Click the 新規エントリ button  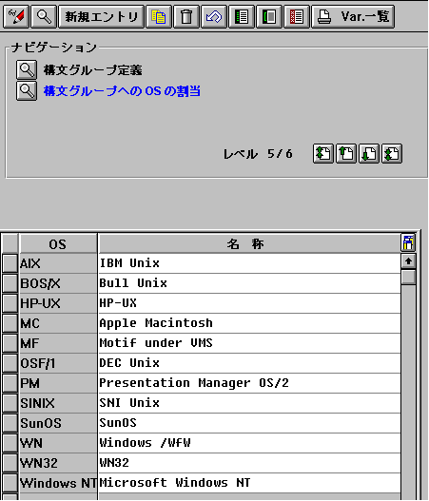point(102,16)
